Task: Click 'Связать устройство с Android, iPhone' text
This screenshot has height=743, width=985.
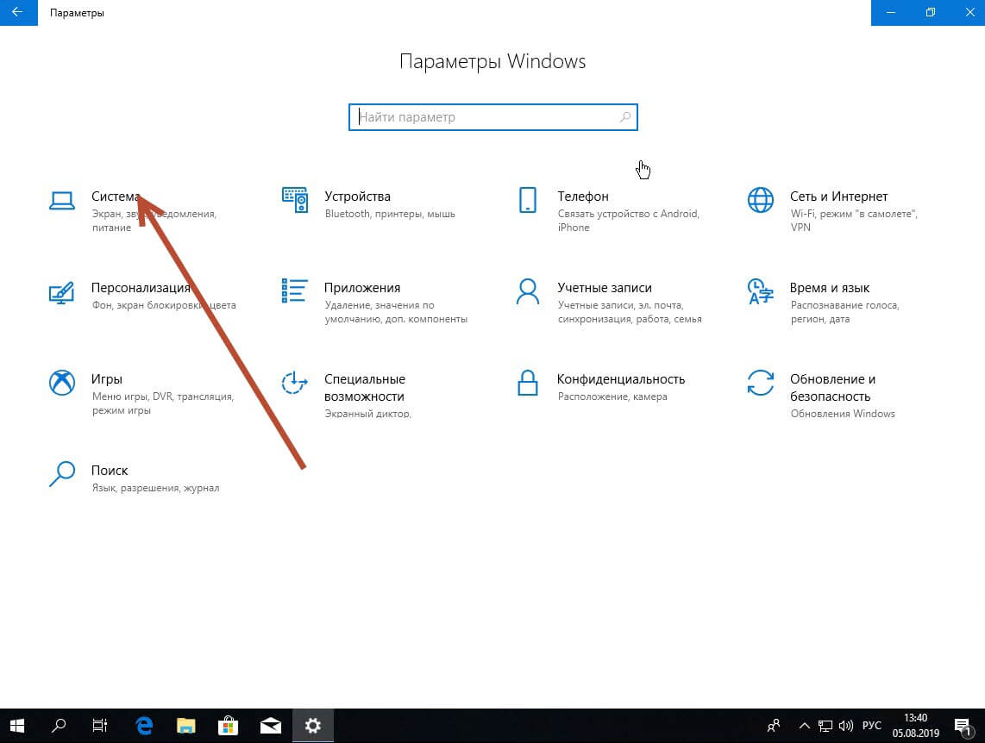Action: [628, 221]
